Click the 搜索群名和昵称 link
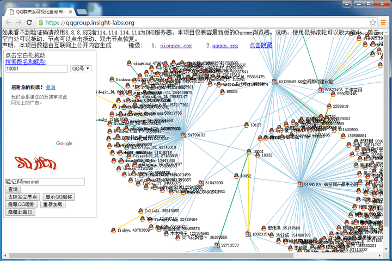 tap(25, 61)
